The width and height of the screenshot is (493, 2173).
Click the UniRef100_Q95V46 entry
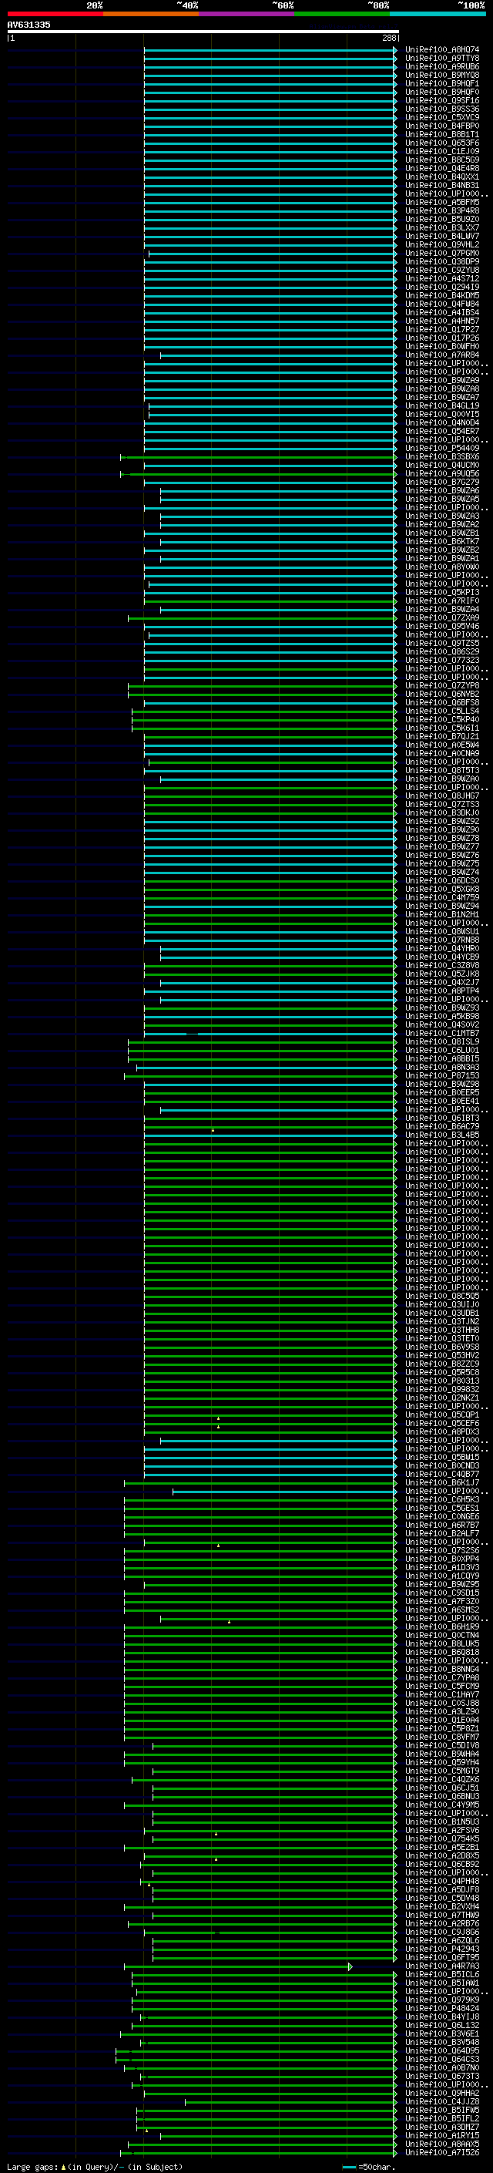[442, 626]
